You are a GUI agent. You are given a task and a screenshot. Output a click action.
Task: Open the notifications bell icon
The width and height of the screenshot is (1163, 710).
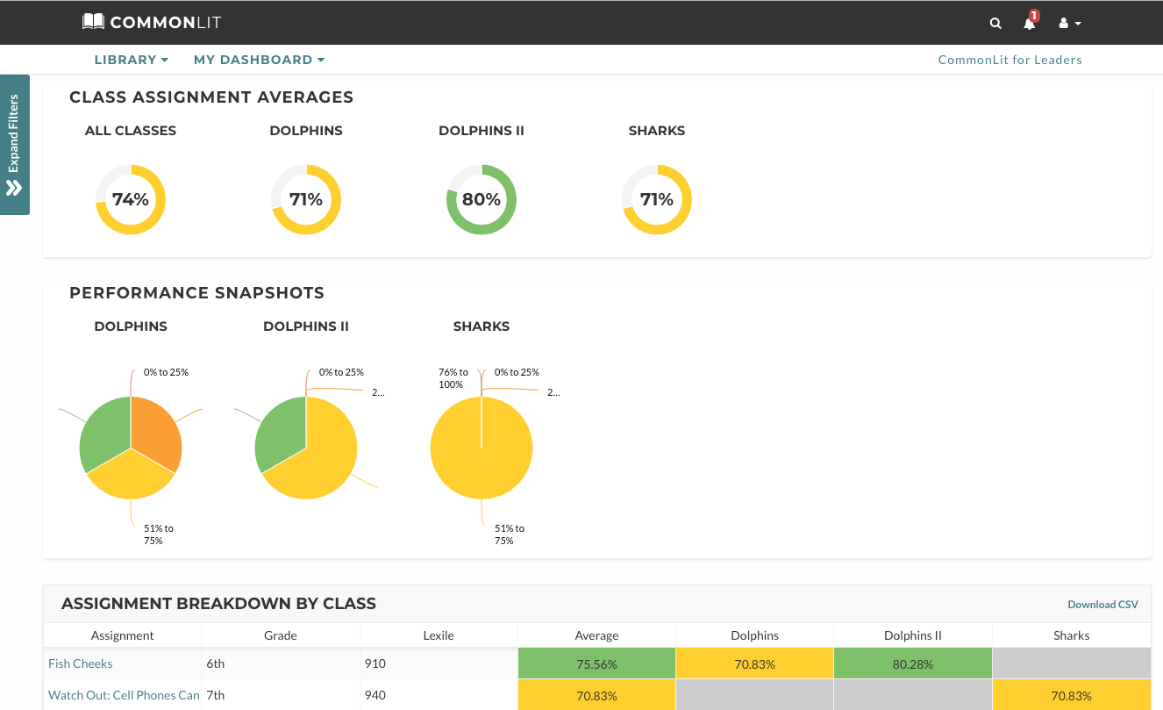tap(1030, 23)
